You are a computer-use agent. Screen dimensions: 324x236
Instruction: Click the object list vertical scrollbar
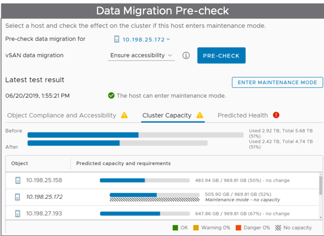click(321, 188)
